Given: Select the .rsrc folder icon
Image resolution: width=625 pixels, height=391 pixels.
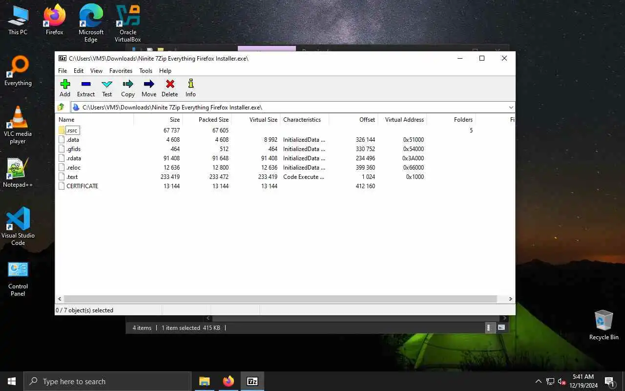Looking at the screenshot, I should (62, 130).
